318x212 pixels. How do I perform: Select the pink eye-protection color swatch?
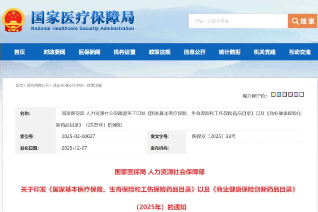291,95
